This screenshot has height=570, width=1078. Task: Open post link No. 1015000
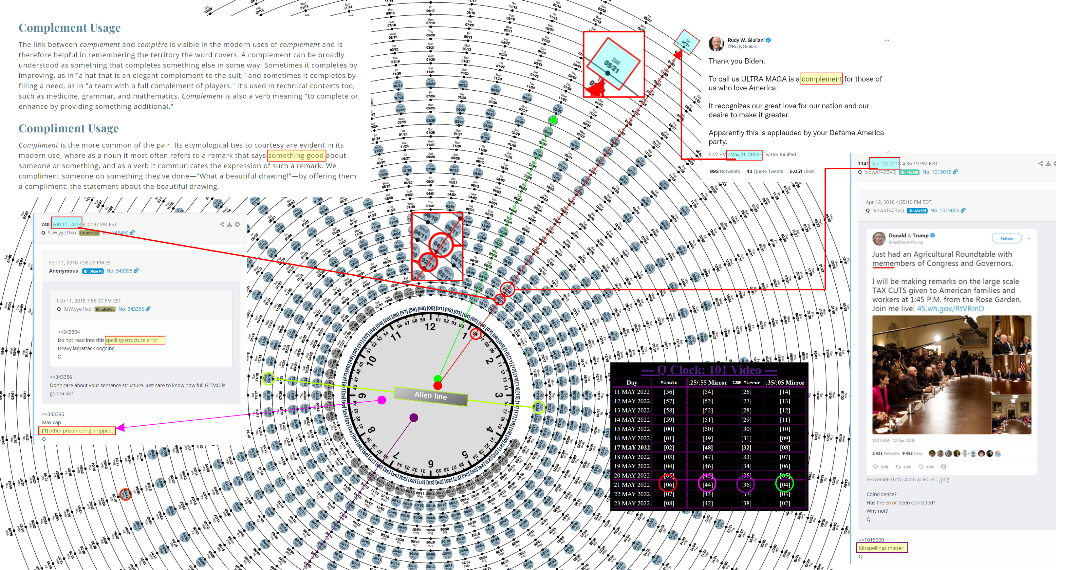pyautogui.click(x=944, y=211)
